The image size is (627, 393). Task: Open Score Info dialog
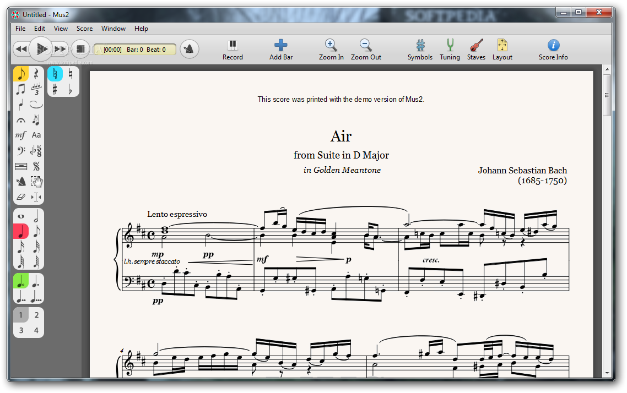[553, 50]
